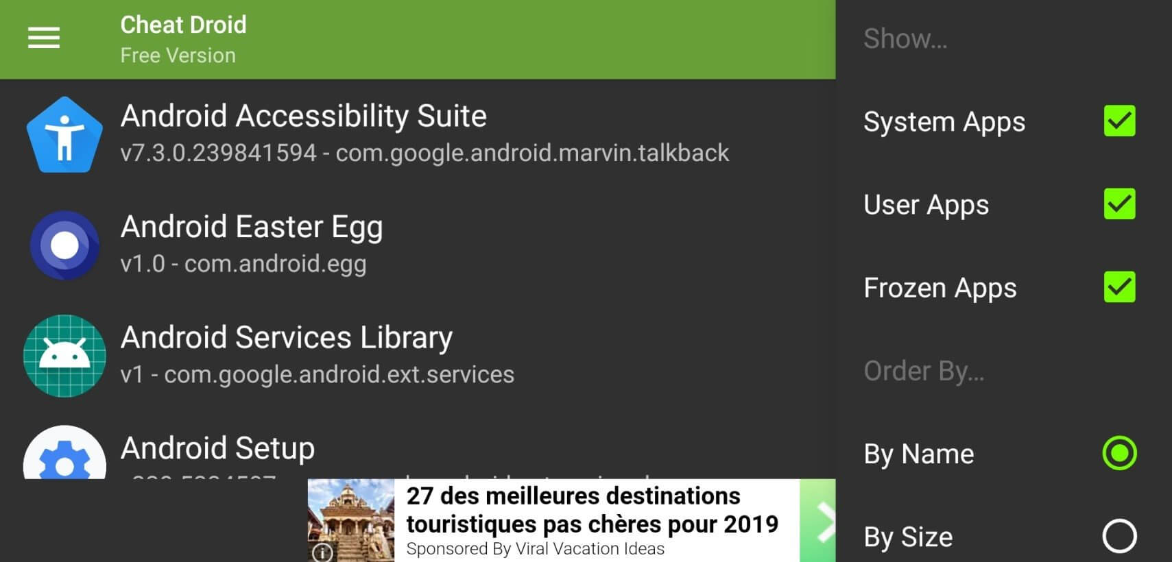The image size is (1172, 562).
Task: Uncheck the System Apps checkbox
Action: click(x=1119, y=121)
